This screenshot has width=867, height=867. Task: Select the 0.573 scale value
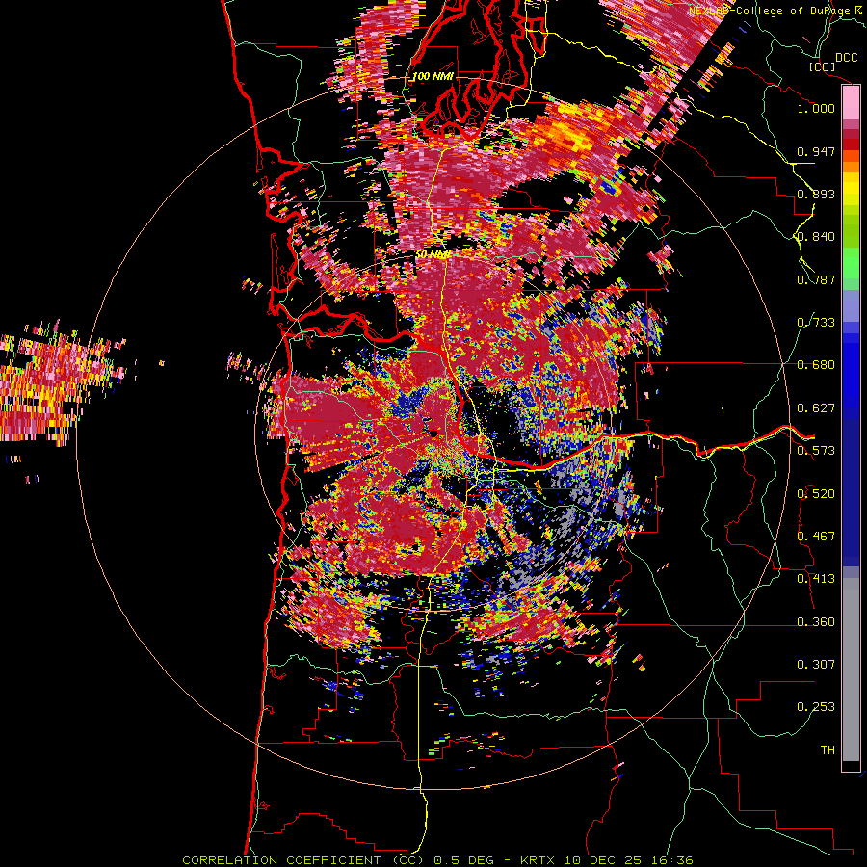click(x=816, y=451)
